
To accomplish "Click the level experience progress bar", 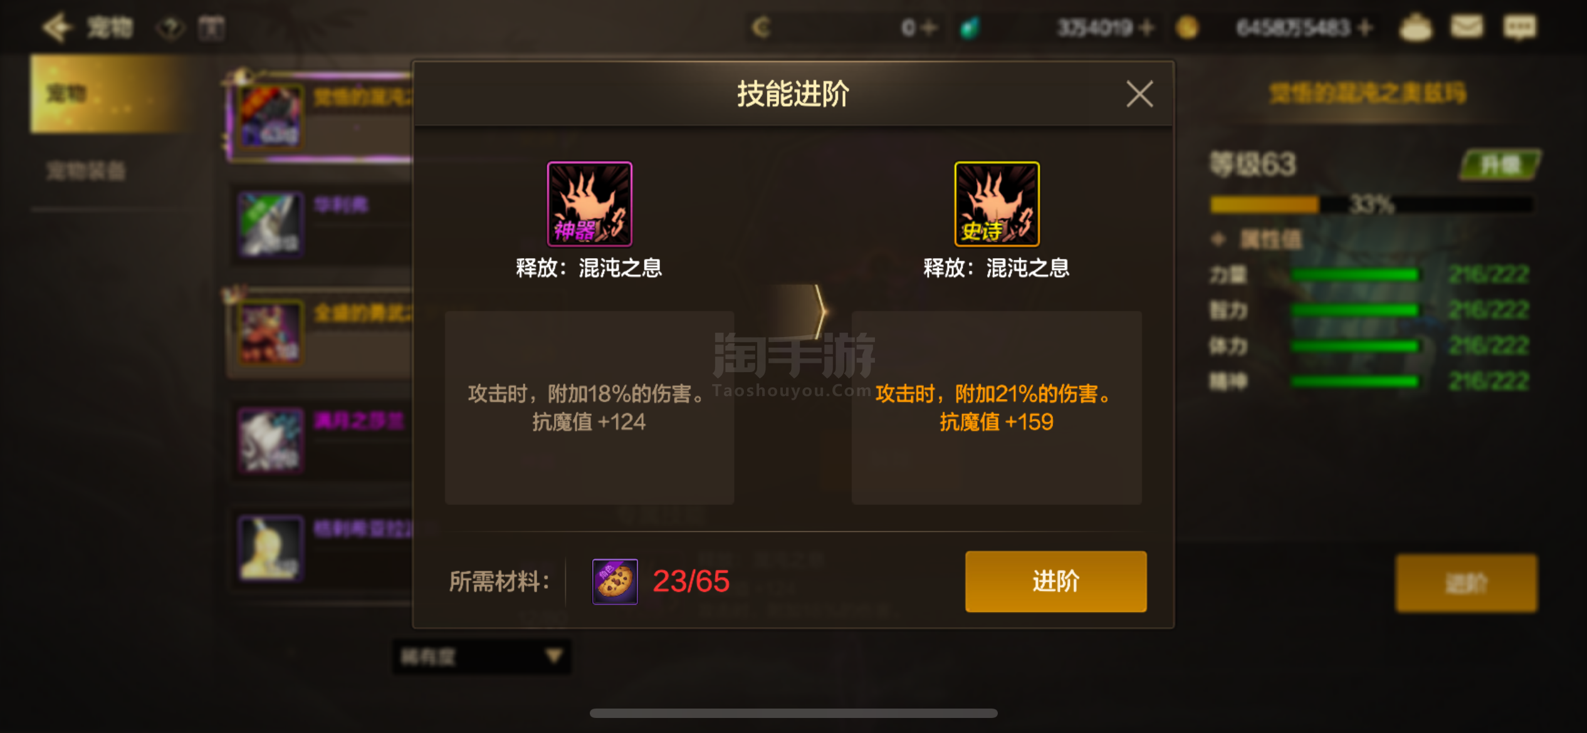I will pyautogui.click(x=1371, y=204).
